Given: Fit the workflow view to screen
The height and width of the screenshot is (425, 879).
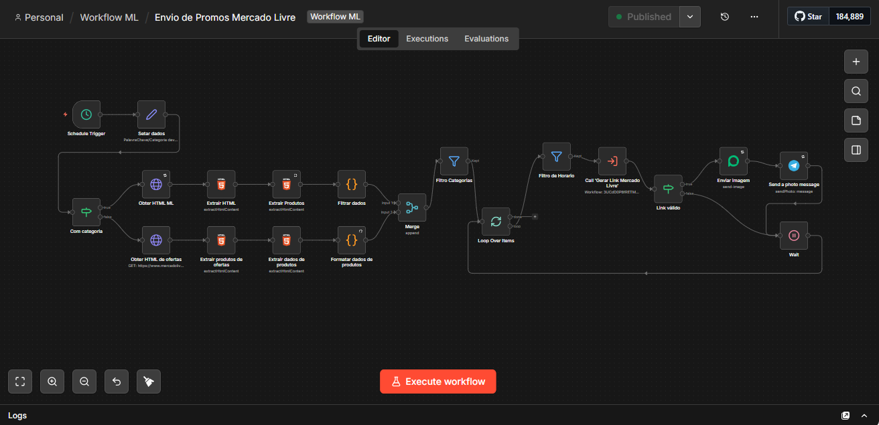Looking at the screenshot, I should pos(20,381).
